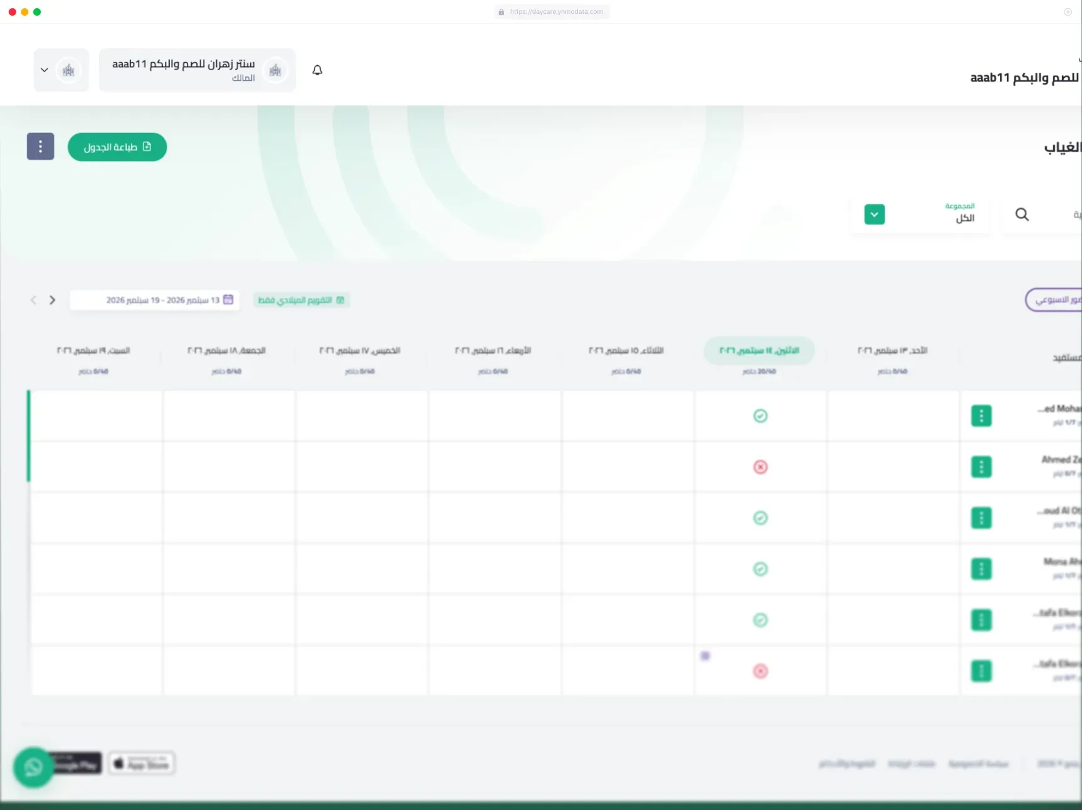Toggle Ahmed's Monday absent red mark
The width and height of the screenshot is (1082, 810).
click(760, 467)
